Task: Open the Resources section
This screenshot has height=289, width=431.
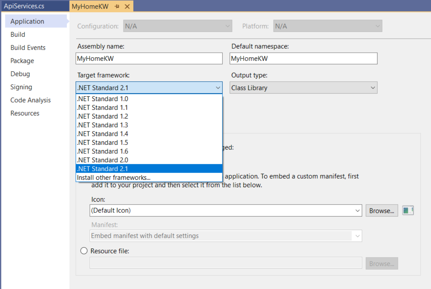Action: tap(25, 113)
